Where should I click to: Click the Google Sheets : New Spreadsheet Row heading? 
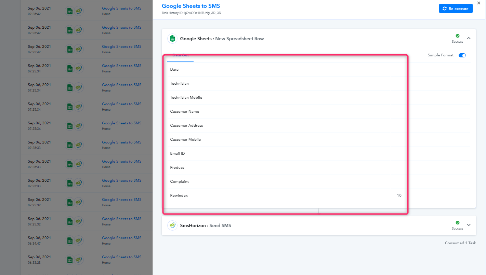click(222, 39)
